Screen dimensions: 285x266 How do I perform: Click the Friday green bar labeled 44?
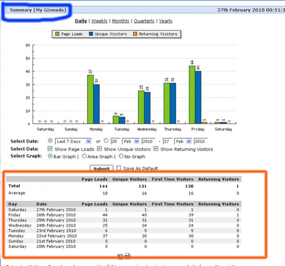click(192, 95)
